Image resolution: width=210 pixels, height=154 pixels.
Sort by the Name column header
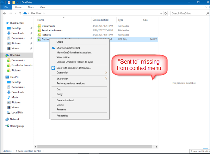pyautogui.click(x=41, y=20)
